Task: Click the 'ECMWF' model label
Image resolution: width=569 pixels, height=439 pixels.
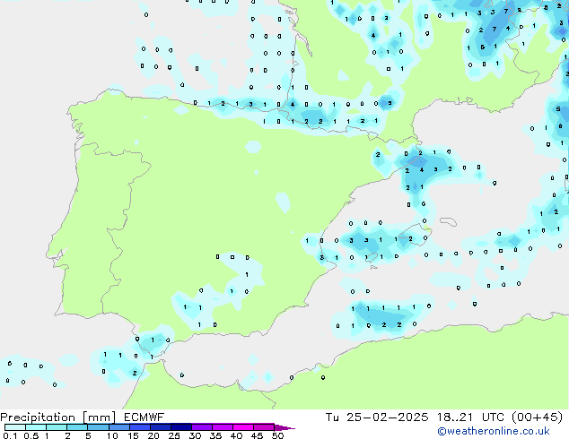Action: (x=144, y=417)
